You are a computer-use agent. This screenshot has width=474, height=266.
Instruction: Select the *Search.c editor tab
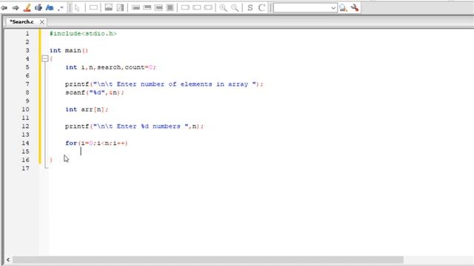coord(21,21)
